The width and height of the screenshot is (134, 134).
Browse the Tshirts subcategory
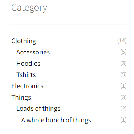[26, 75]
